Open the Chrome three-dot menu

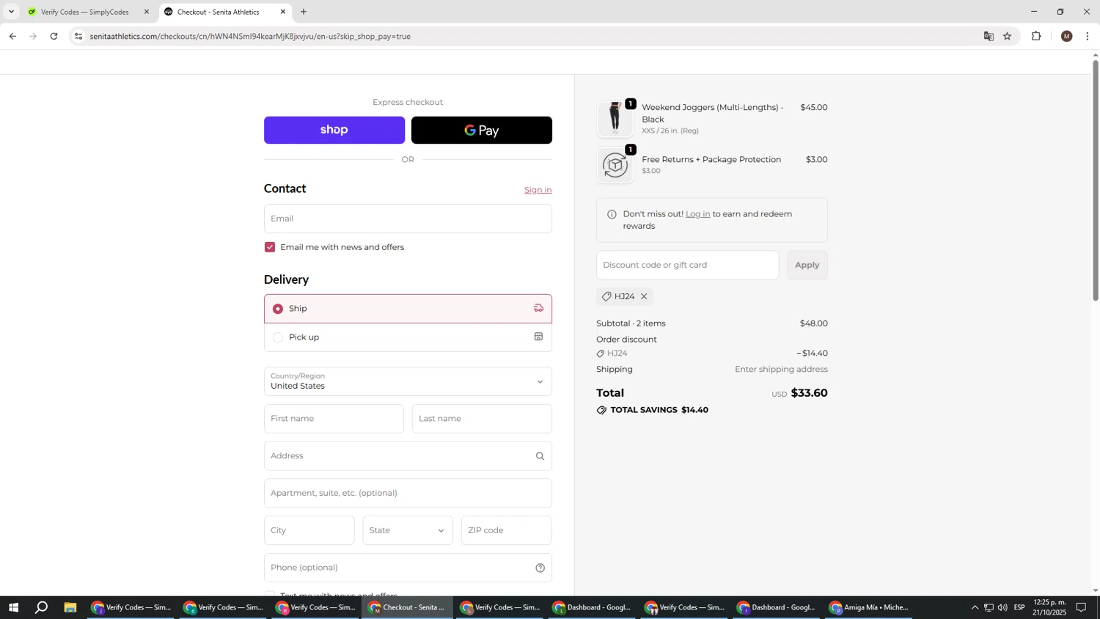coord(1088,36)
